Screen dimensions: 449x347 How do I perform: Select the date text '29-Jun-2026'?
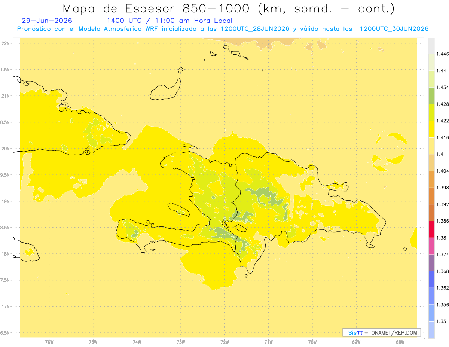[47, 21]
